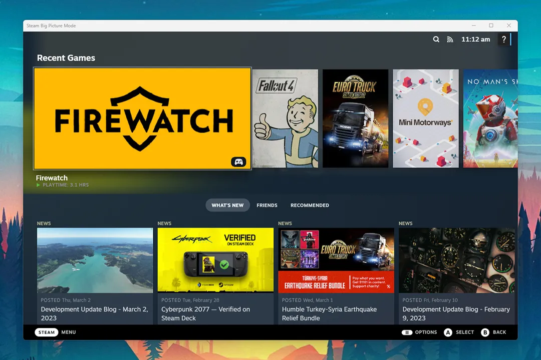
Task: Open the Steam menu button
Action: [x=46, y=332]
